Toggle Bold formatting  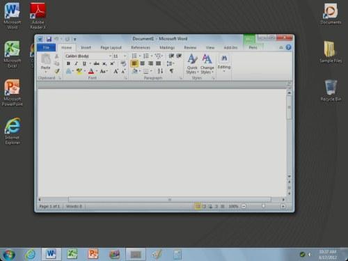click(68, 63)
